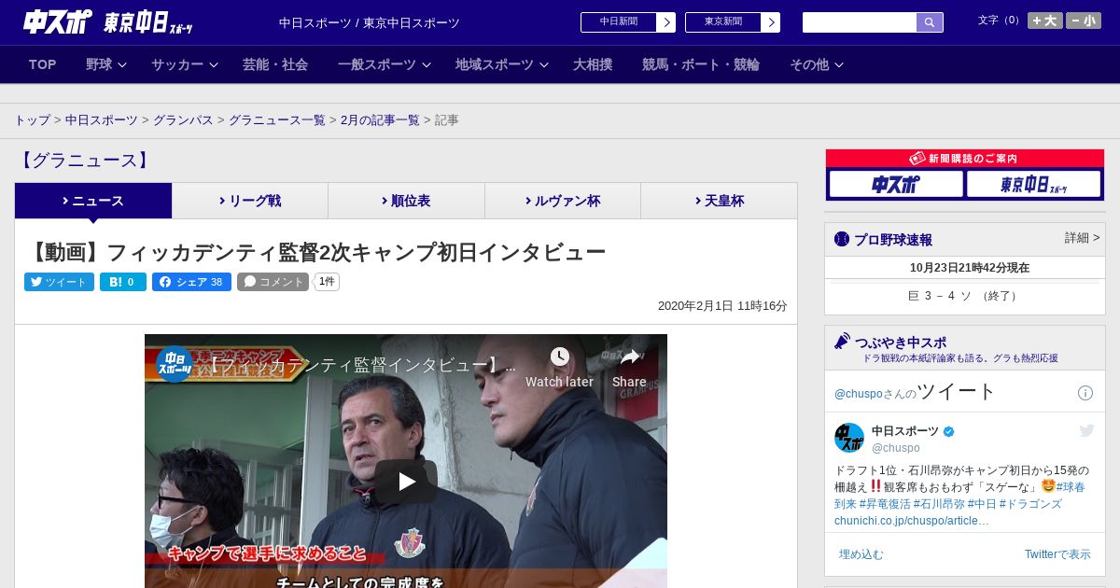Expand the その他 menu
Screen dimensions: 1120x588
point(817,64)
